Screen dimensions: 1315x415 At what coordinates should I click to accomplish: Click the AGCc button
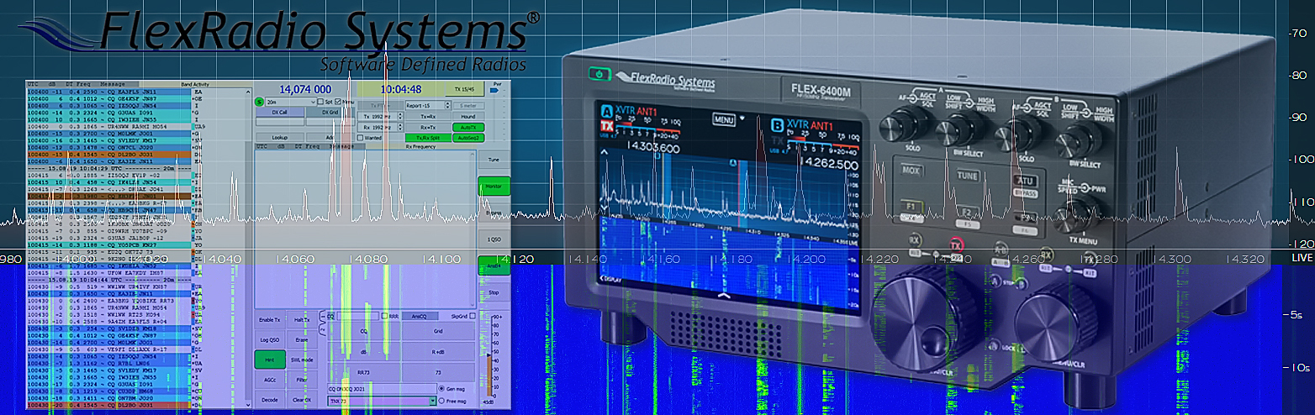pyautogui.click(x=270, y=380)
